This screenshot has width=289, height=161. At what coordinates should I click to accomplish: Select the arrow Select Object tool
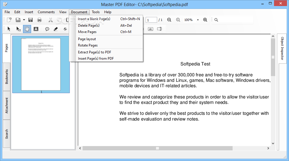pos(9,29)
